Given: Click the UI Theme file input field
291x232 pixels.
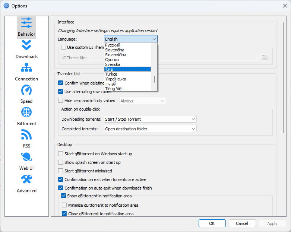Looking at the screenshot, I should [x=174, y=57].
